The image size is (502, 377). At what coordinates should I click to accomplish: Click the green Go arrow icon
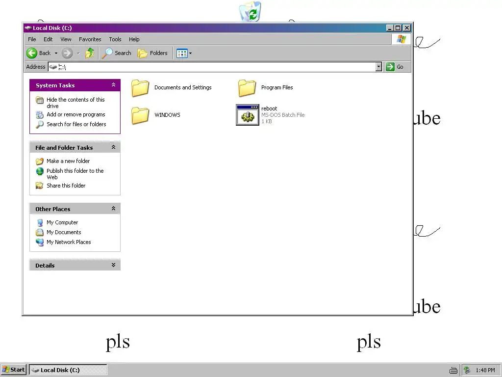tap(390, 67)
